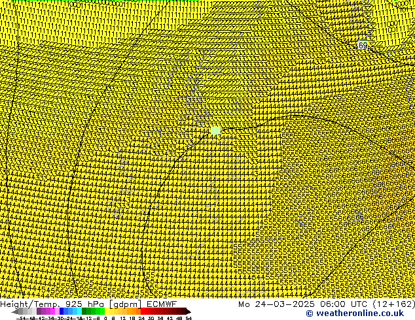Viewport: 415px width, 320px height.
Task: Click the dark green legend swatch near -12
Action: point(84,312)
